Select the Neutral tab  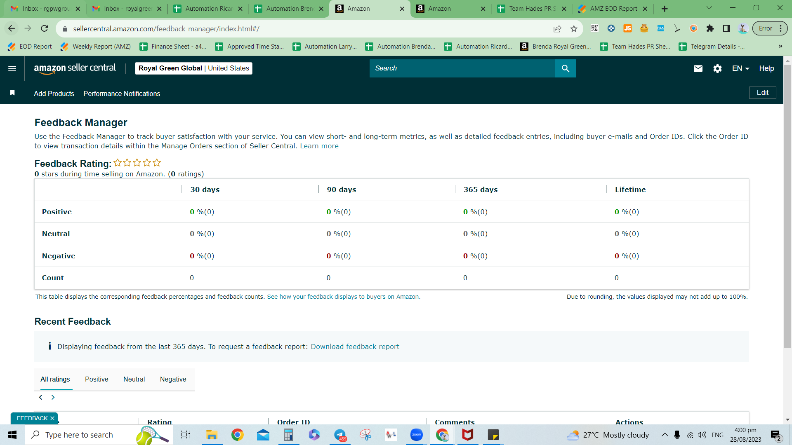134,379
